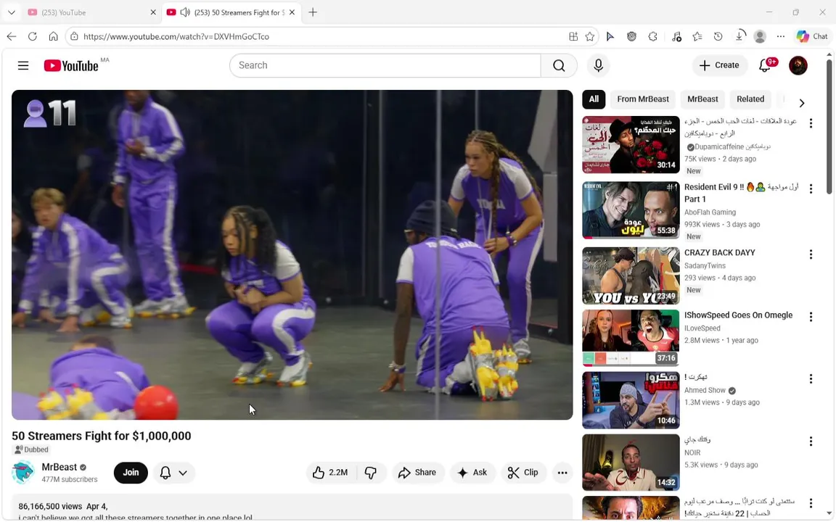836x522 pixels.
Task: Click the Join channel button
Action: pos(131,473)
